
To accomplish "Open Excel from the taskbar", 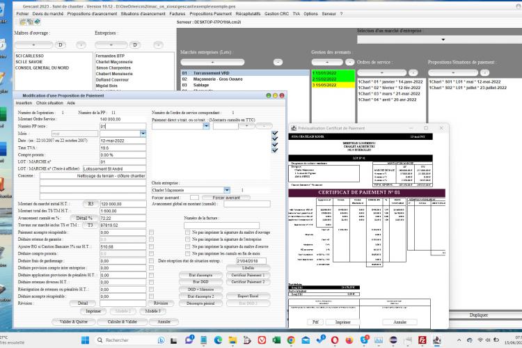I will click(x=276, y=340).
